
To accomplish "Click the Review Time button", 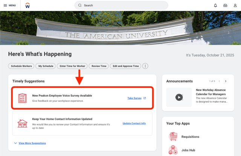I will tap(99, 66).
